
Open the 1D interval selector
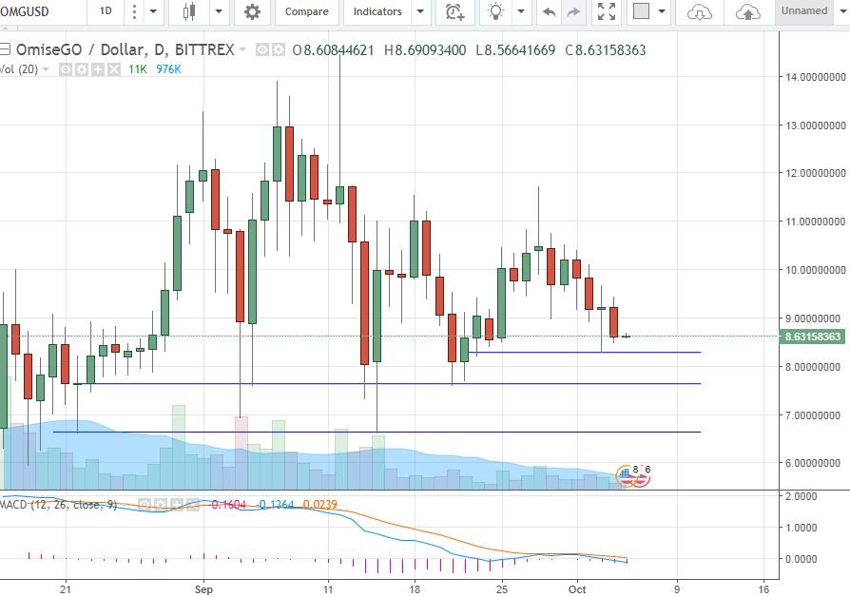[106, 10]
